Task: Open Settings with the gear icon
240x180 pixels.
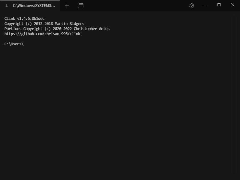Action: point(191,5)
